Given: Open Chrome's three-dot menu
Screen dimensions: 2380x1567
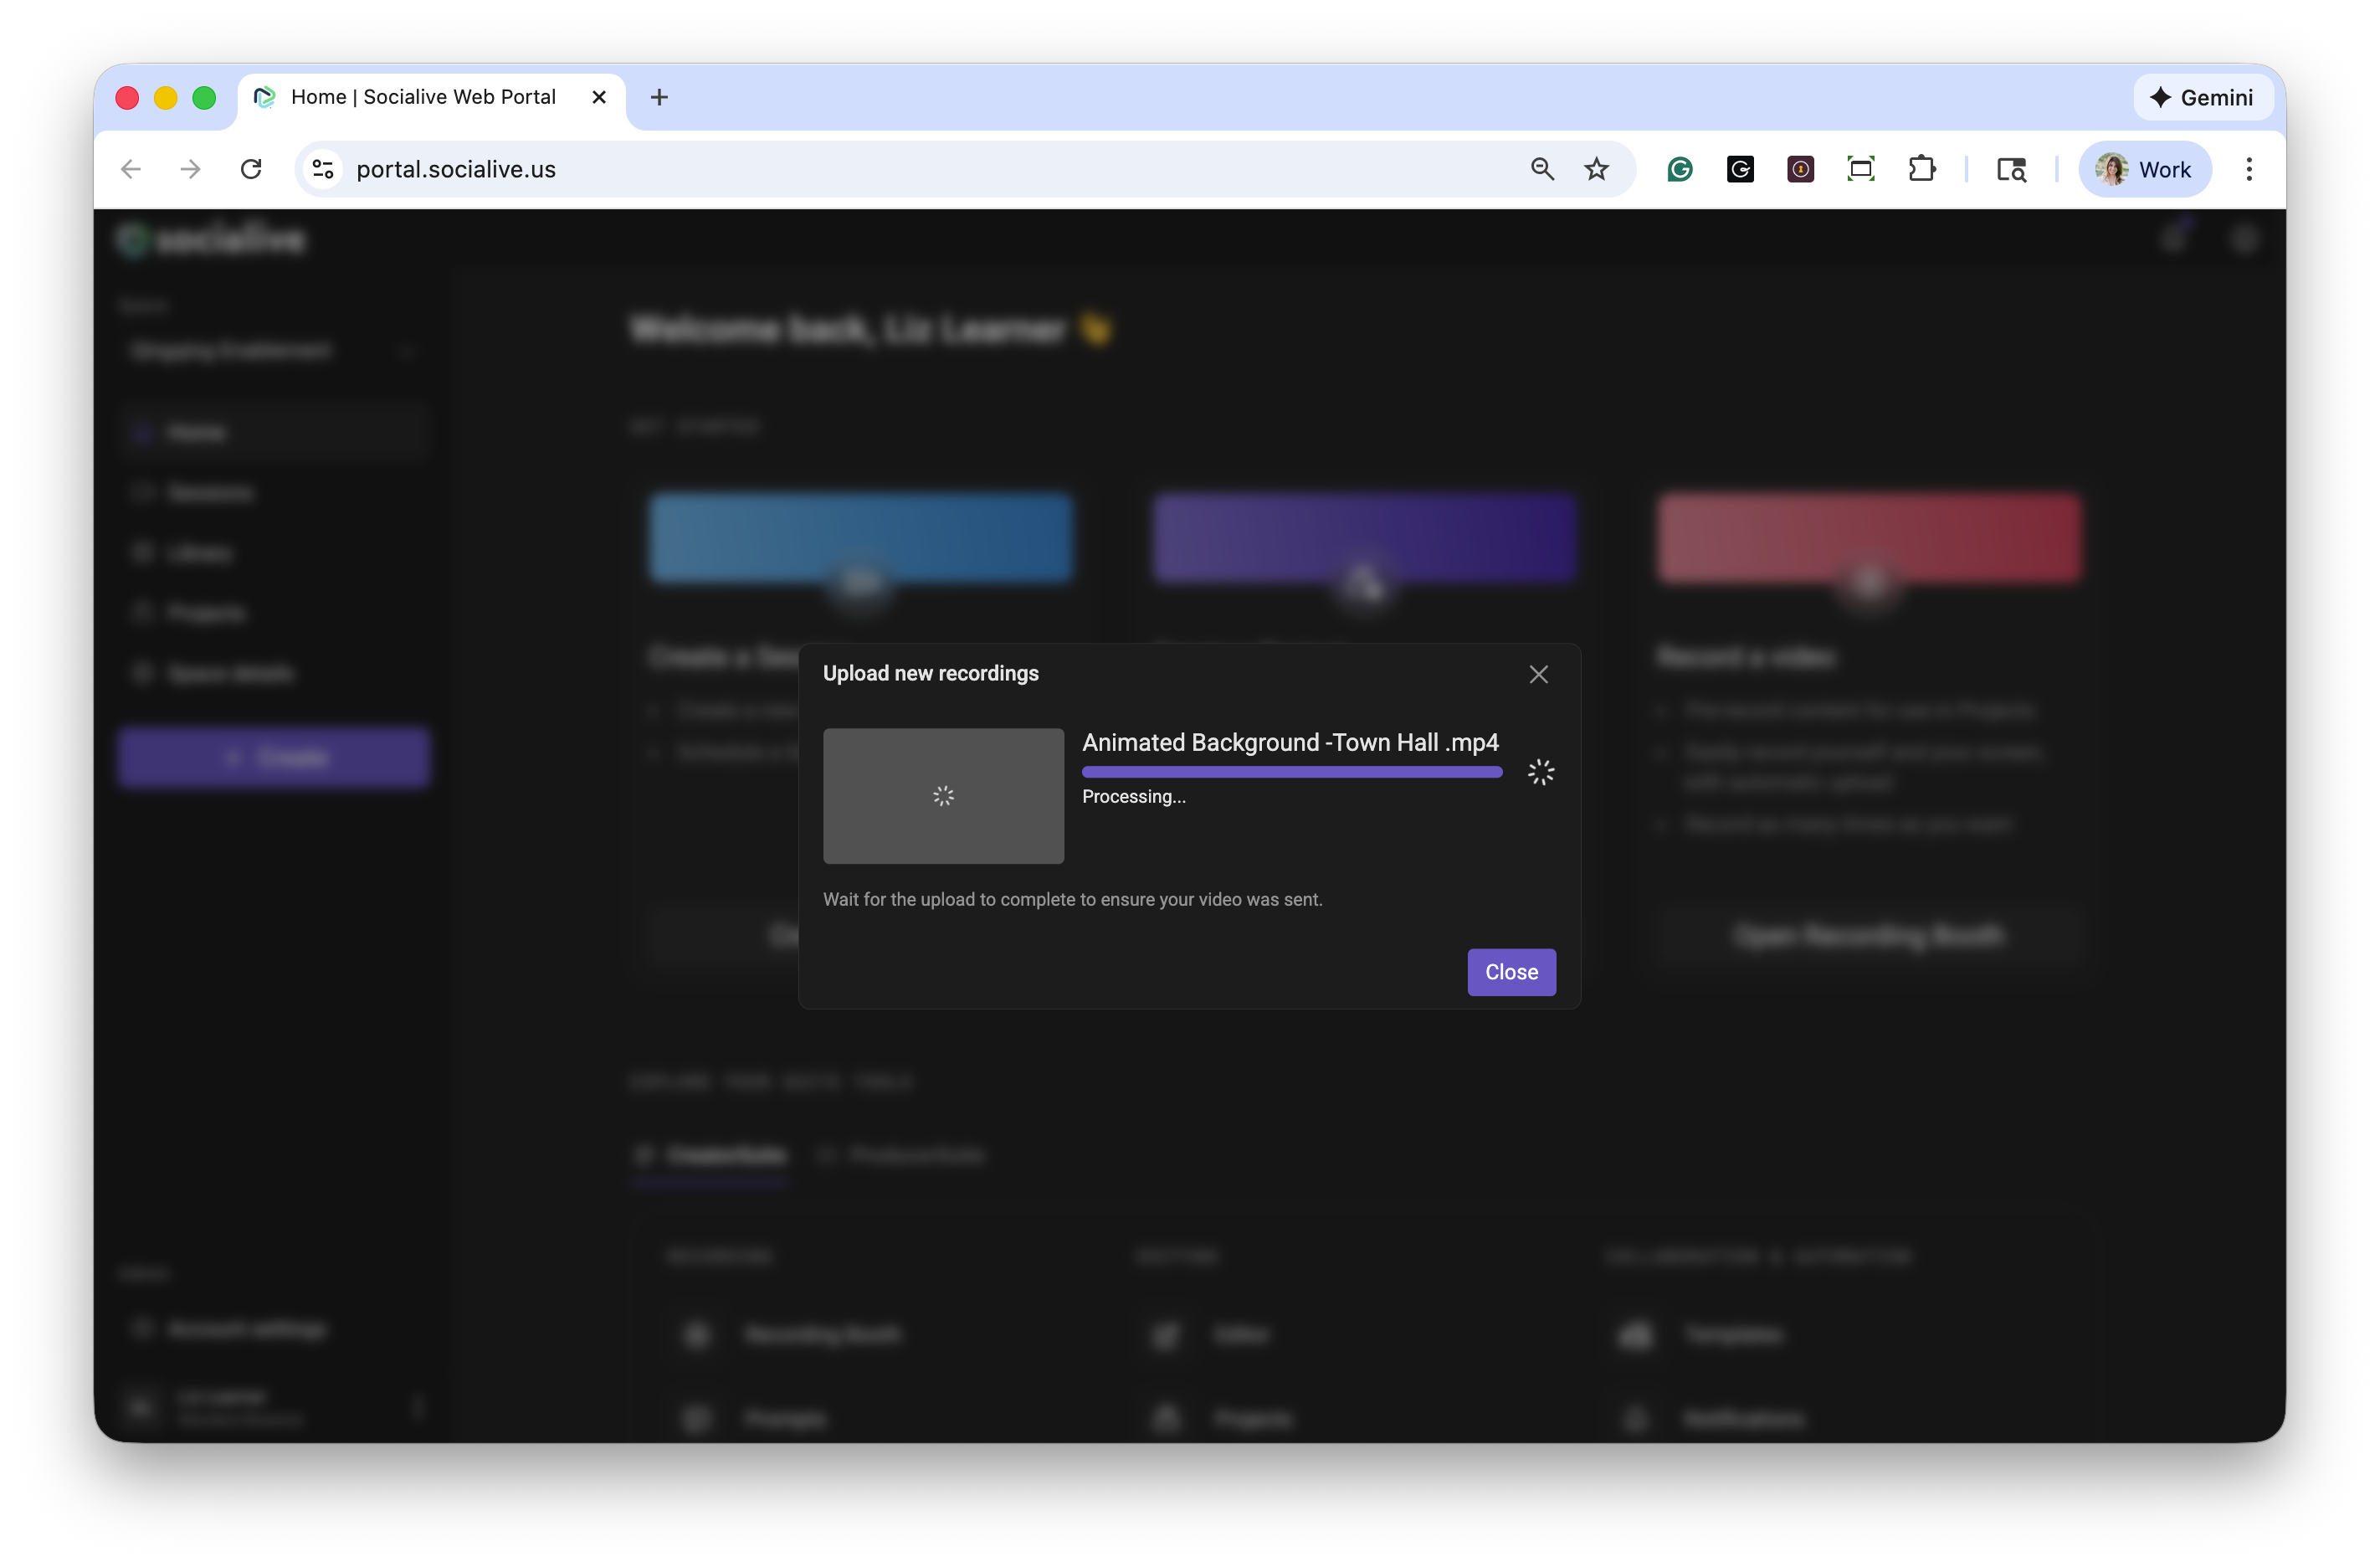Looking at the screenshot, I should (2248, 169).
